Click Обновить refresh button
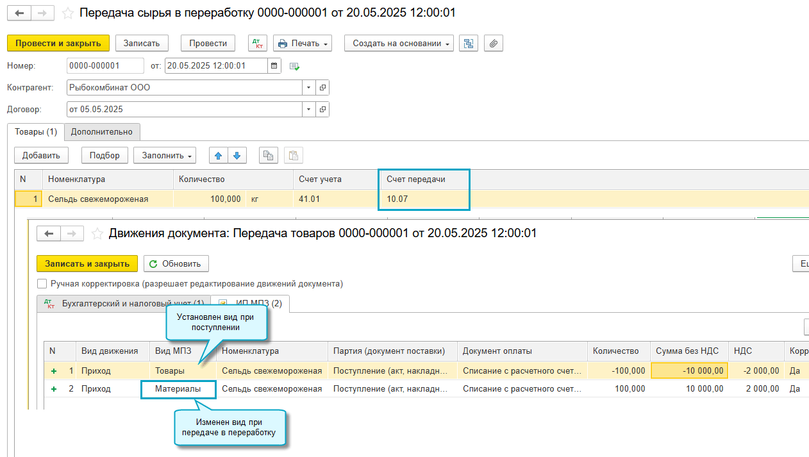The height and width of the screenshot is (457, 809). (176, 263)
